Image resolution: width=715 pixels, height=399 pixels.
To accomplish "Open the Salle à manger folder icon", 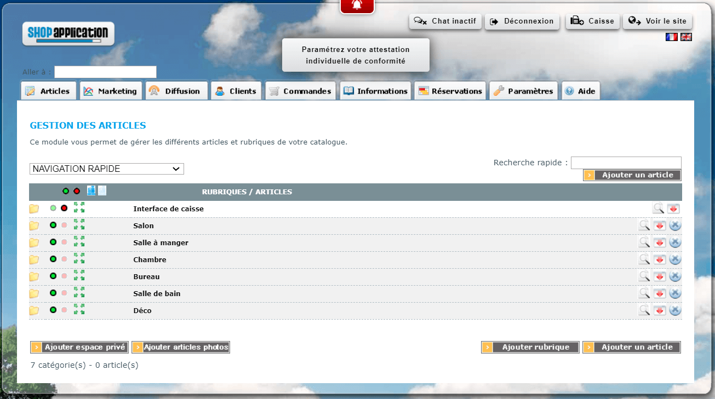I will (x=34, y=242).
